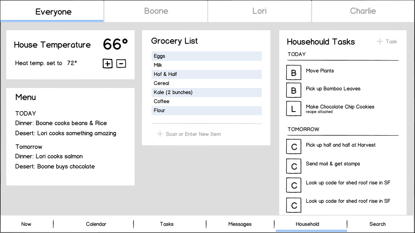Open Search in bottom navigation

(378, 224)
